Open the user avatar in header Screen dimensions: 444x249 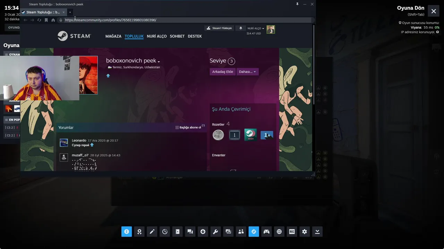coord(271,29)
